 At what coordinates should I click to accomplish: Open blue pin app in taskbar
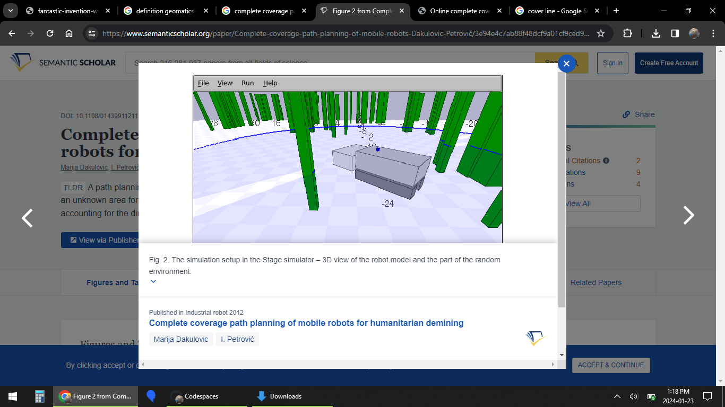click(x=151, y=396)
